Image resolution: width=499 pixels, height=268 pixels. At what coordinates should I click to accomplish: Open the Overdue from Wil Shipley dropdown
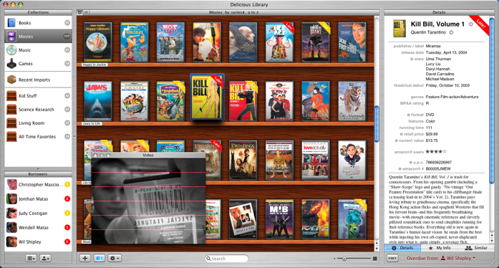tap(441, 258)
